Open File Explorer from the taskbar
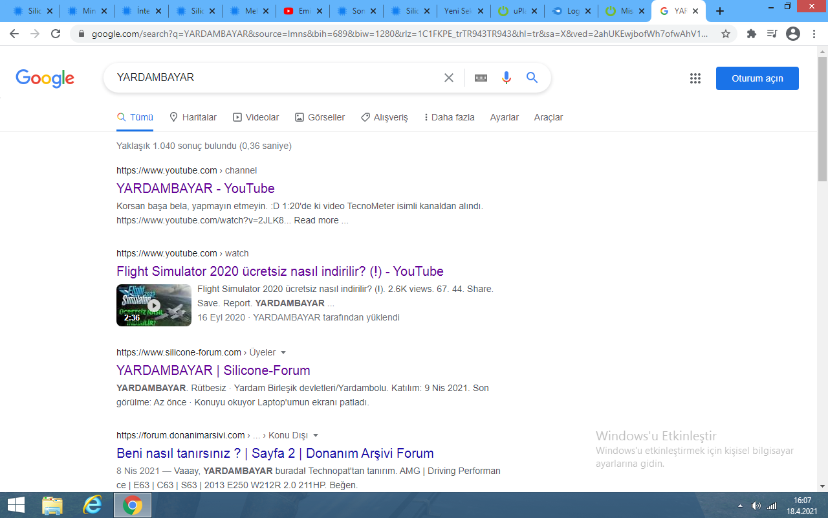 52,505
